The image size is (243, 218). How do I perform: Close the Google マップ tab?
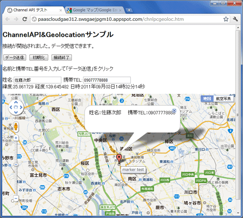(x=120, y=10)
